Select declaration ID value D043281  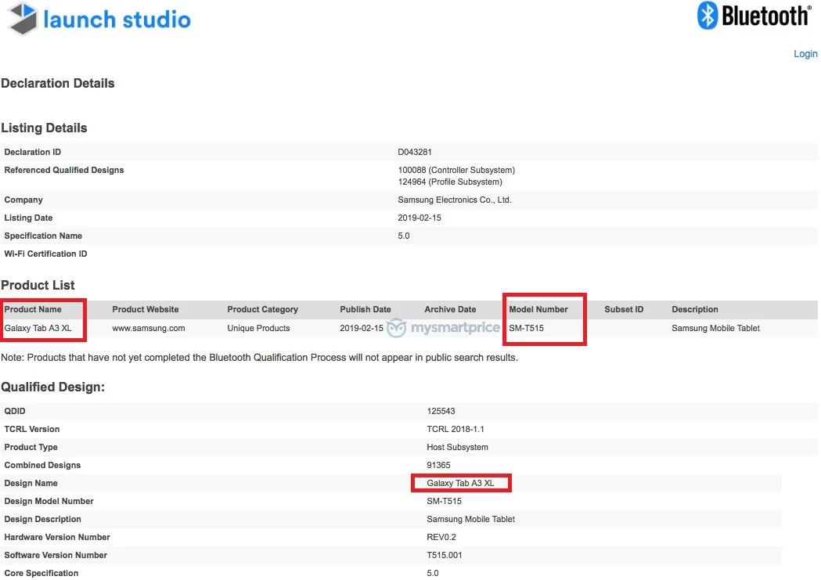click(415, 153)
